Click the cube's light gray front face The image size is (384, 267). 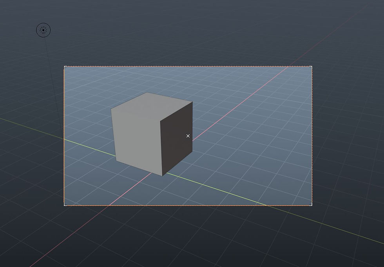pyautogui.click(x=137, y=142)
